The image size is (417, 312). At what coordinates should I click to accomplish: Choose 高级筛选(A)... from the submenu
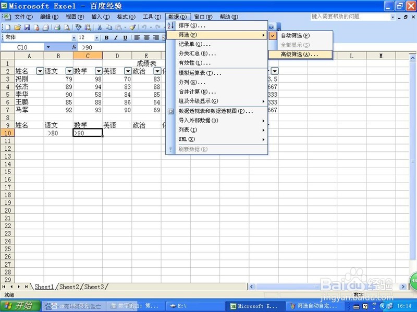301,55
